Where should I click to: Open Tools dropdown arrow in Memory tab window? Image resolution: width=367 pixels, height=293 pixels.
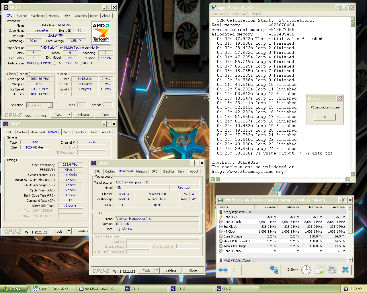69,231
